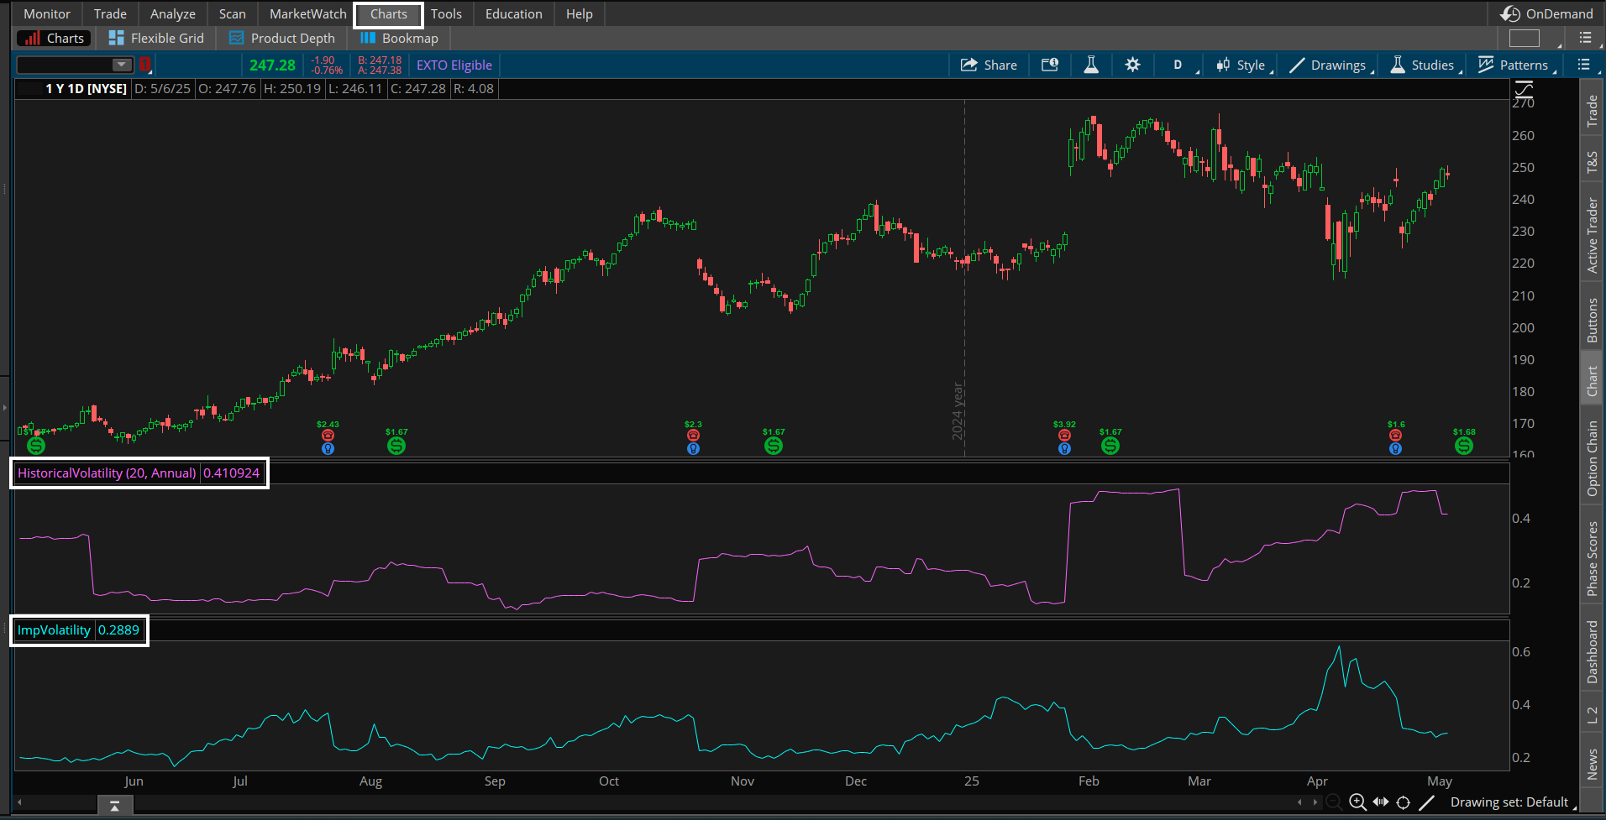Viewport: 1606px width, 820px height.
Task: Click the Share button
Action: pos(989,65)
